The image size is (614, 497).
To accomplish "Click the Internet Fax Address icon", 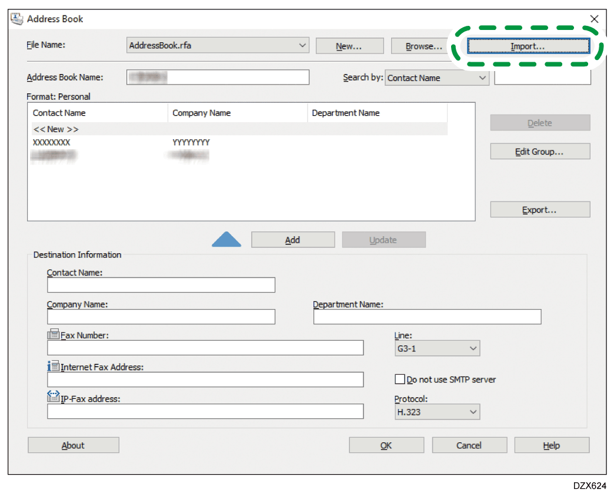I will click(x=54, y=367).
